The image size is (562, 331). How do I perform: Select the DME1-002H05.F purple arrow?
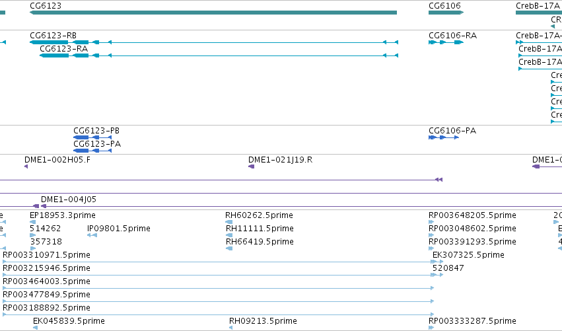(26, 166)
